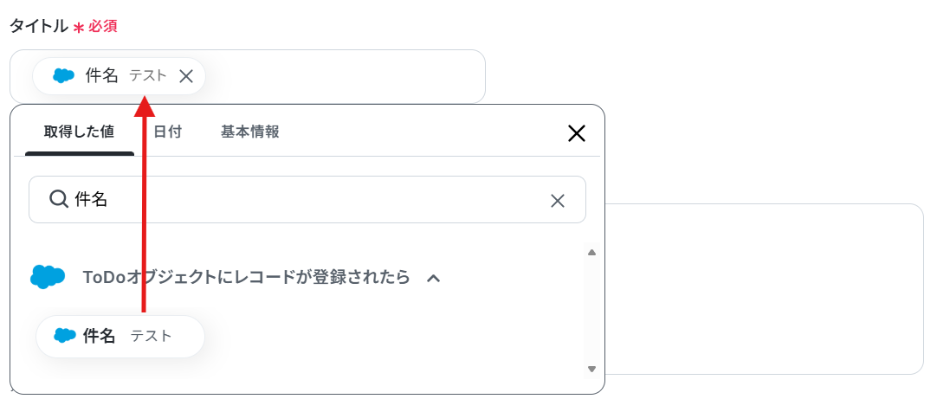The image size is (937, 399).
Task: Toggle the ToDoオブジェクトにレコードが登録されたら header
Action: (x=246, y=277)
